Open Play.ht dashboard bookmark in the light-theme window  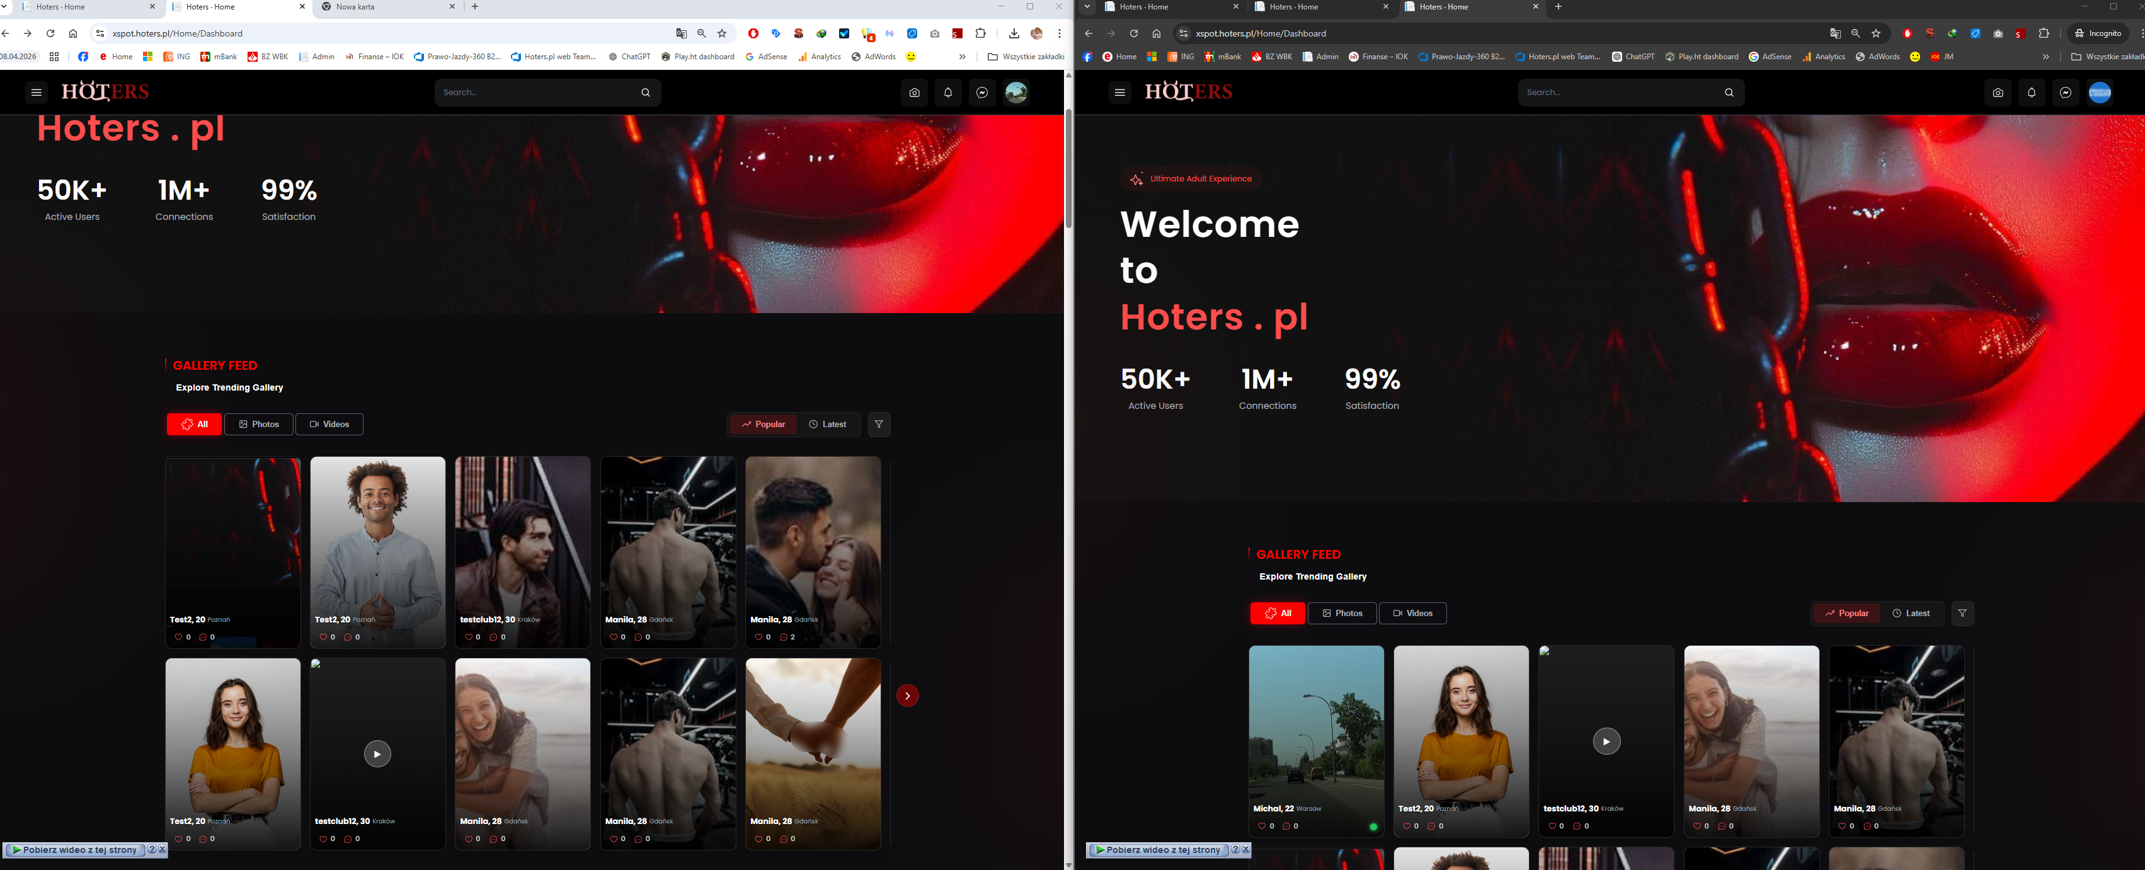pos(698,57)
